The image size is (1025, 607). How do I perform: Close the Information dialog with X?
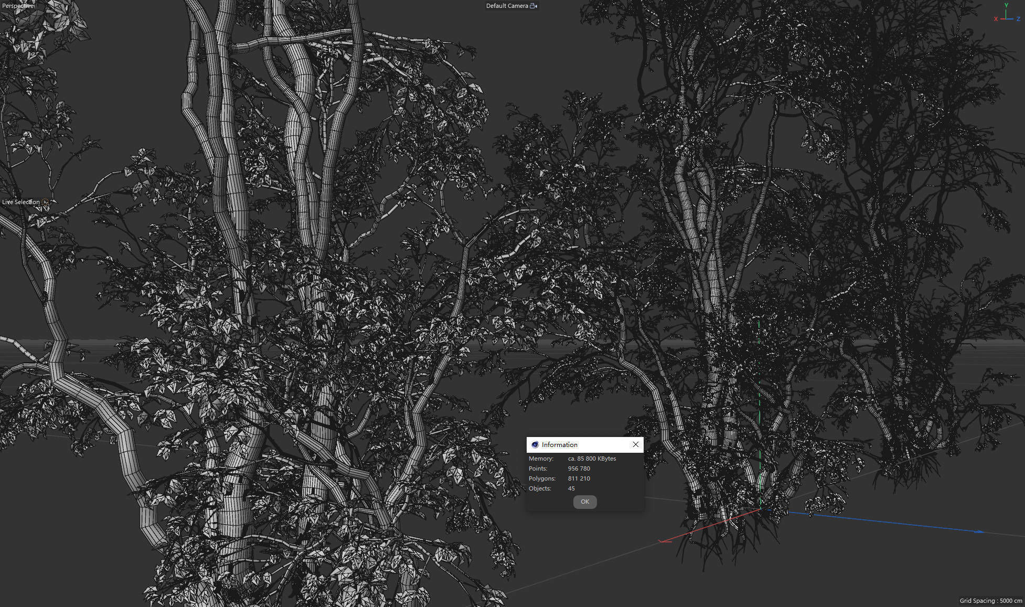click(635, 444)
